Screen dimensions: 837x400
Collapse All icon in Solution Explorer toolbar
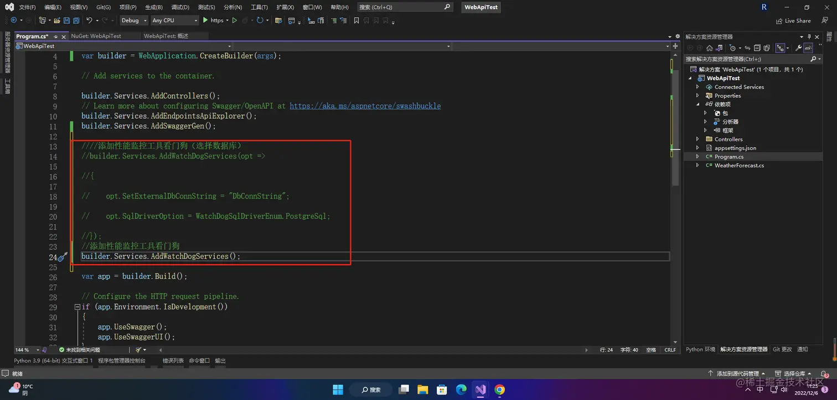(x=757, y=48)
